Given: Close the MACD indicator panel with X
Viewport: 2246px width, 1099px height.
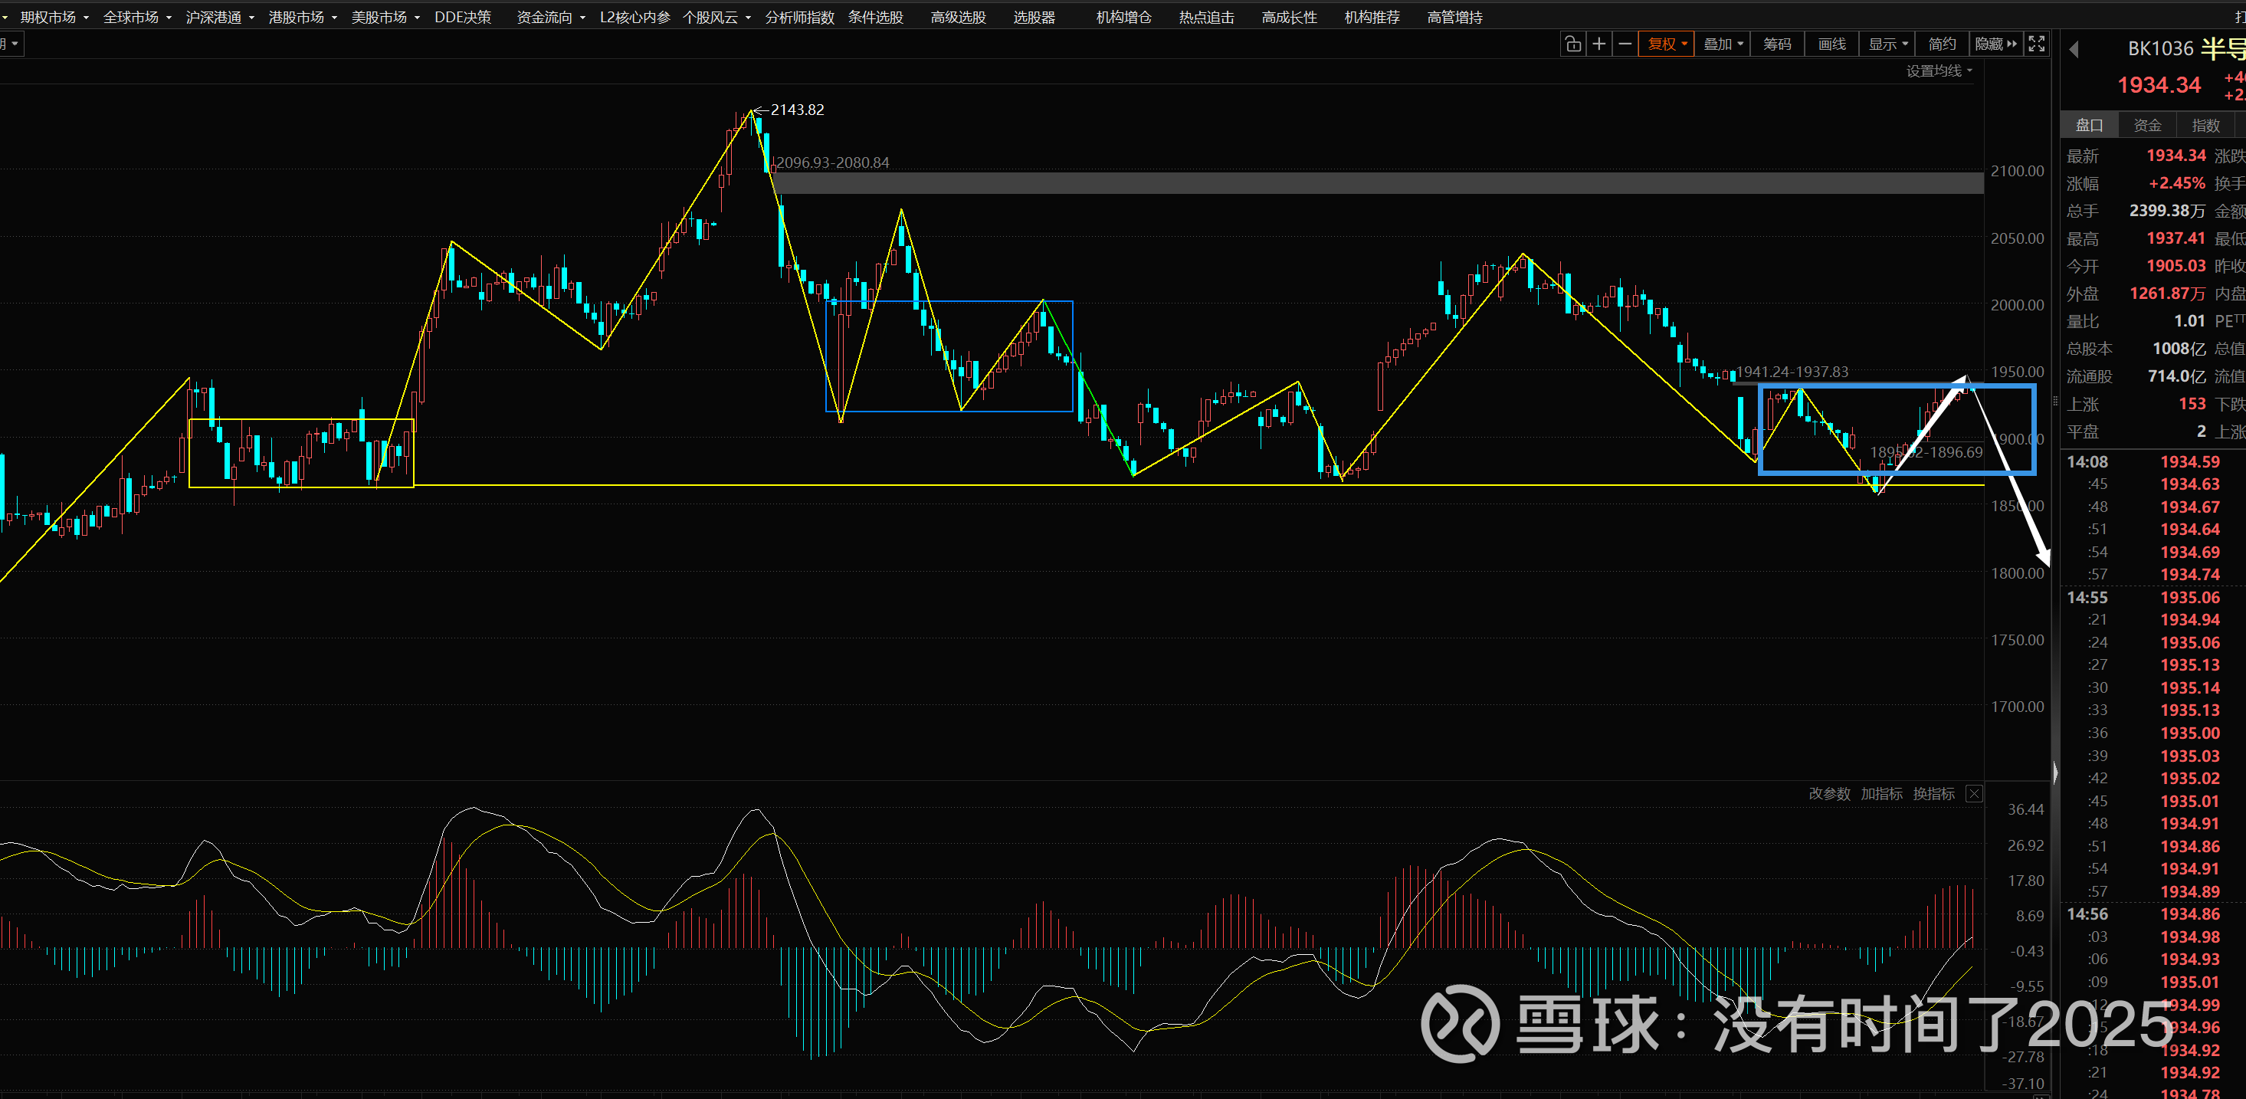Looking at the screenshot, I should pyautogui.click(x=1975, y=794).
